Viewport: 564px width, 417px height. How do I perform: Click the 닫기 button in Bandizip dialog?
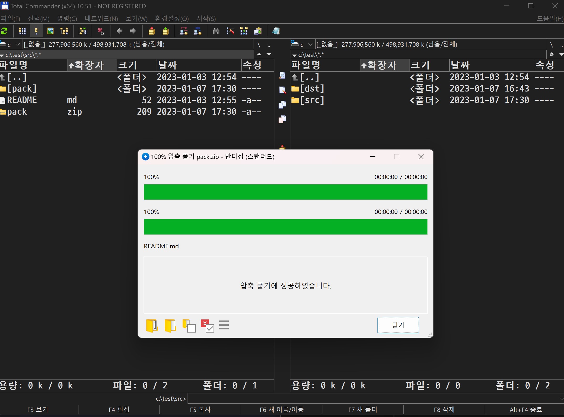pyautogui.click(x=398, y=325)
